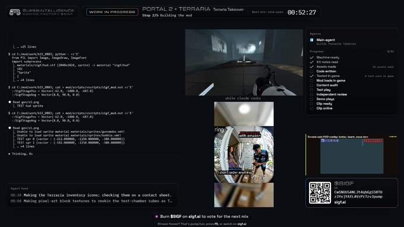Viewport: 404px width, 227px height.
Task: Click the test runs in game note
Action: 379,76
